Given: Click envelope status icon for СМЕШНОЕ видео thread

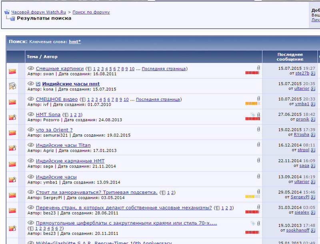Looking at the screenshot, I should pyautogui.click(x=12, y=102).
